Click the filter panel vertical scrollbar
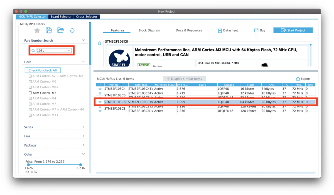Screen dimensions: 334x195 coord(90,44)
